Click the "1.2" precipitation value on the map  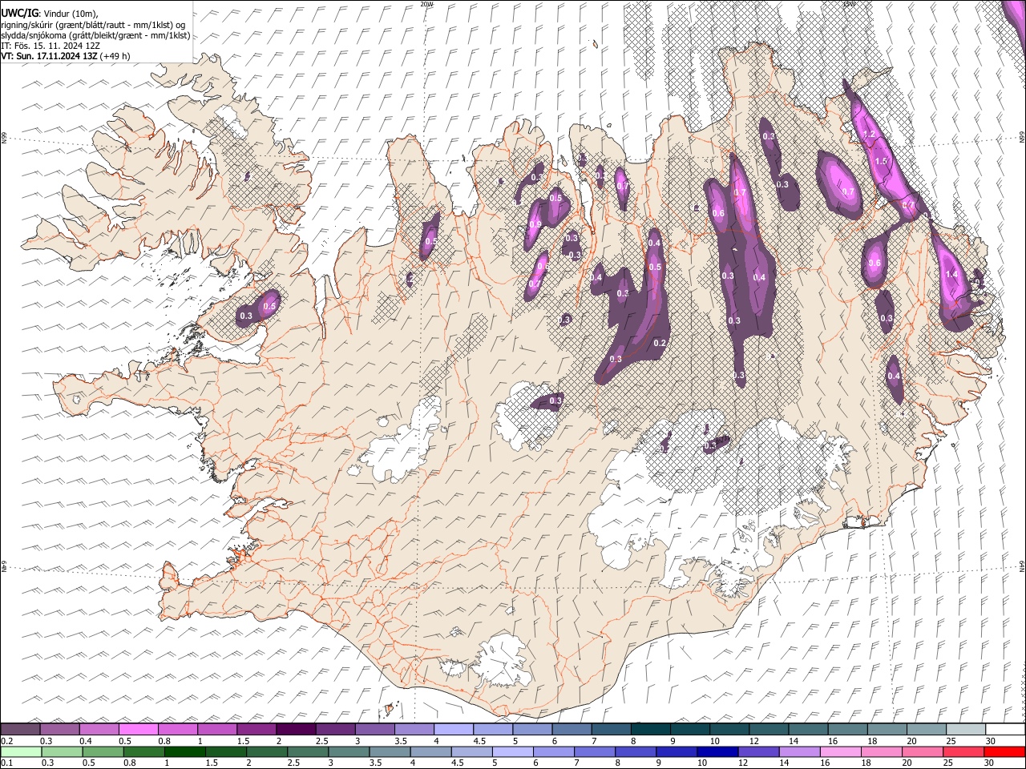pyautogui.click(x=870, y=135)
